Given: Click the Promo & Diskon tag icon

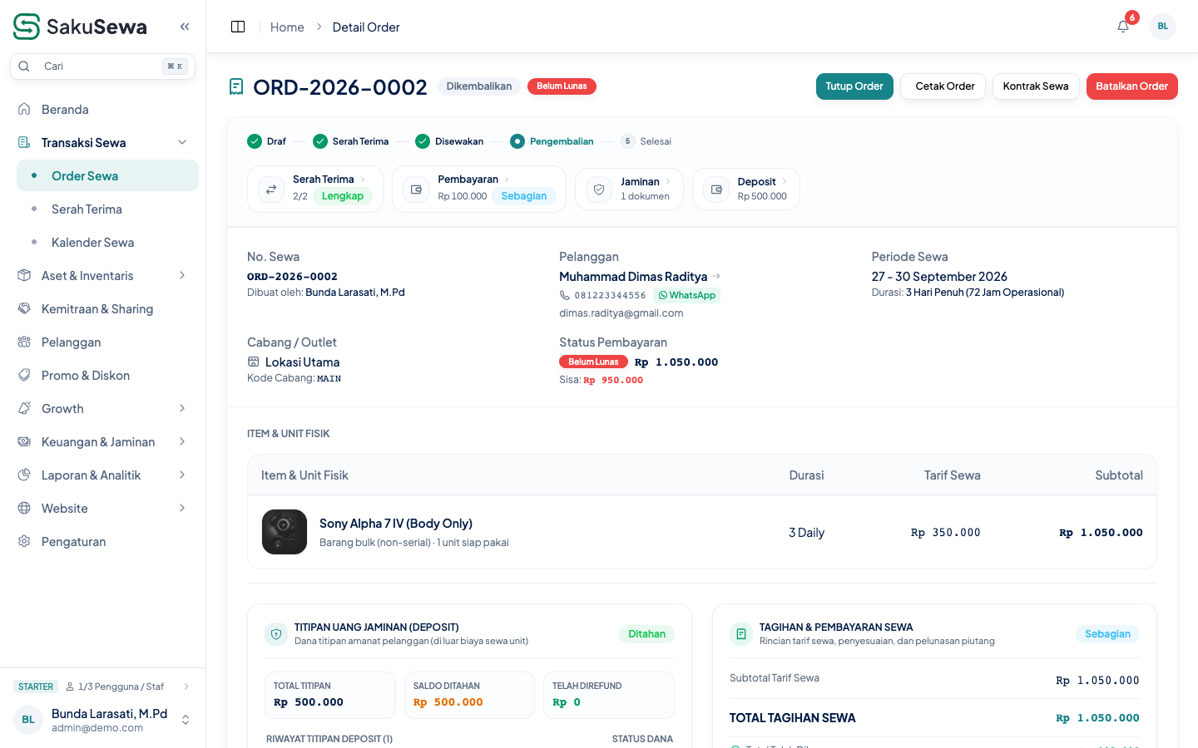Looking at the screenshot, I should [x=24, y=375].
